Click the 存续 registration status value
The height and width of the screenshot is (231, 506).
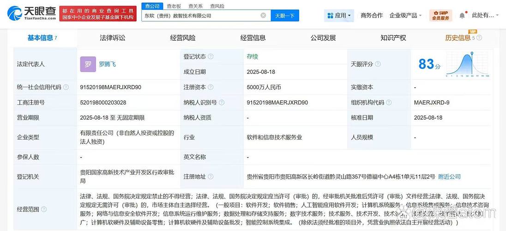[x=253, y=56]
